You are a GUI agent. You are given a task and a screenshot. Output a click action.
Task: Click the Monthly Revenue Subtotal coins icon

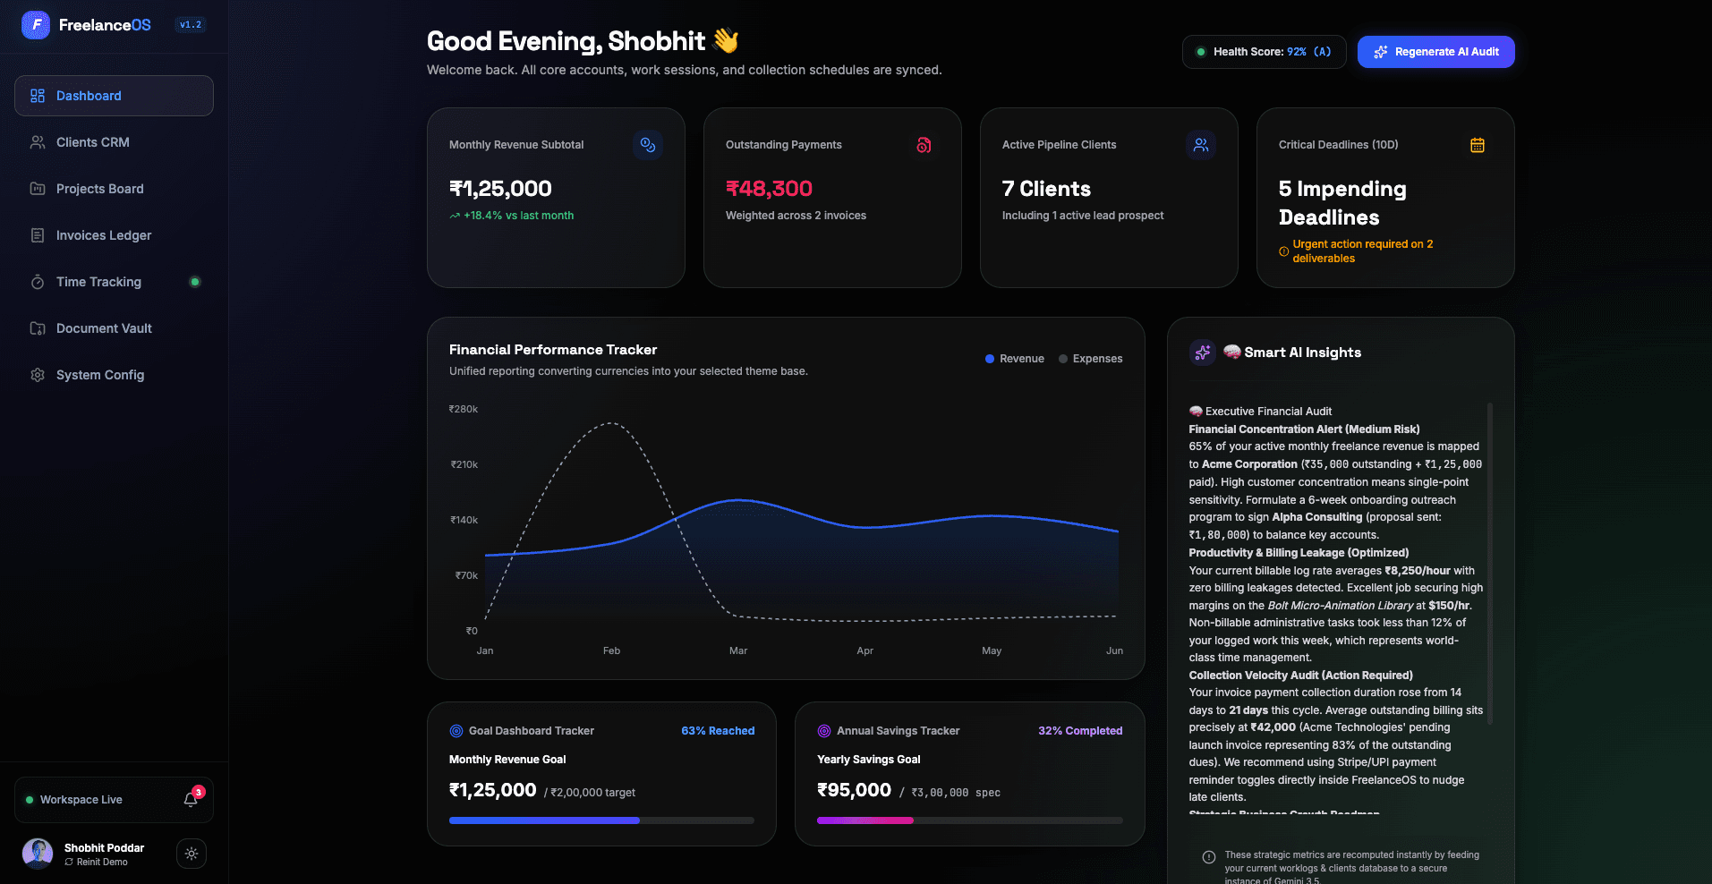point(648,145)
